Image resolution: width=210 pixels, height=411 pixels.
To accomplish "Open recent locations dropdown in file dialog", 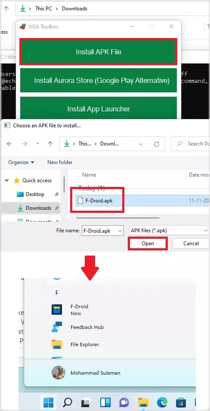I will point(37,144).
